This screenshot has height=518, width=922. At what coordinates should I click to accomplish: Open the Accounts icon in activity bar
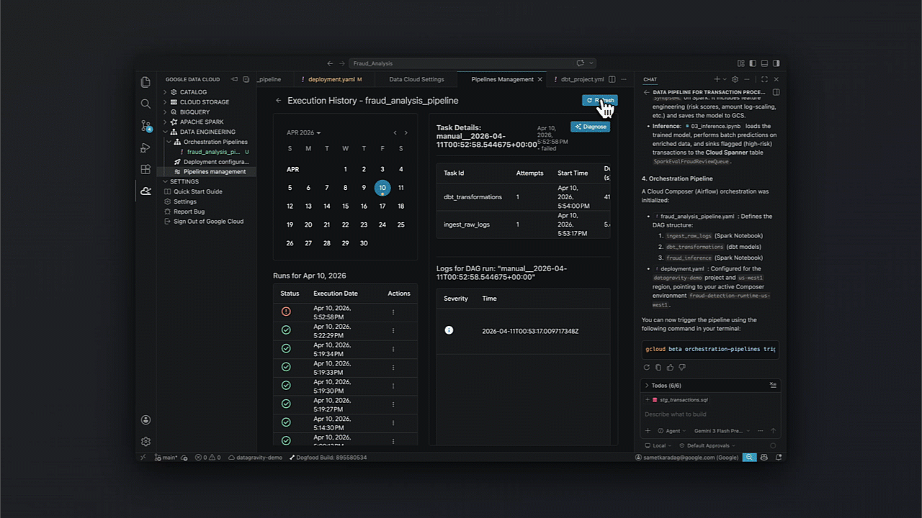click(146, 420)
